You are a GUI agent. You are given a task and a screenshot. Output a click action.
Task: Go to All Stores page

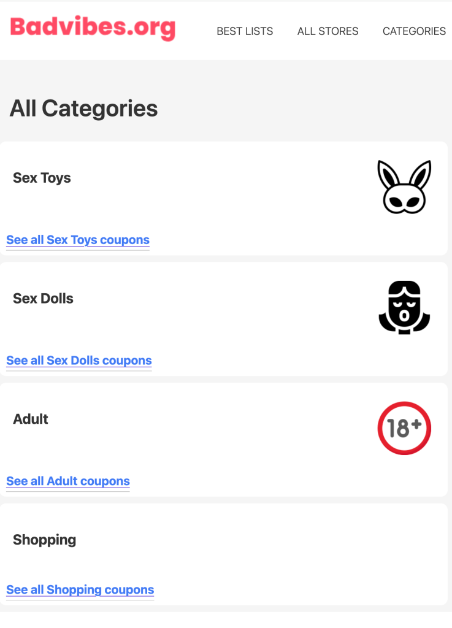coord(328,31)
